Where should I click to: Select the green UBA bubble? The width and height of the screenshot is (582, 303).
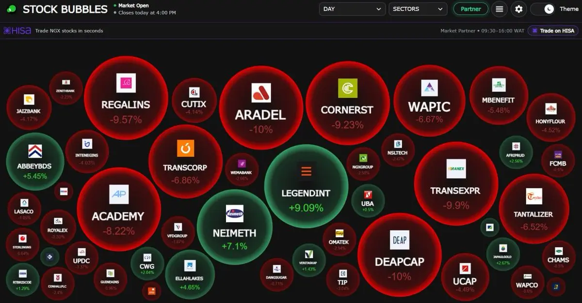(368, 201)
